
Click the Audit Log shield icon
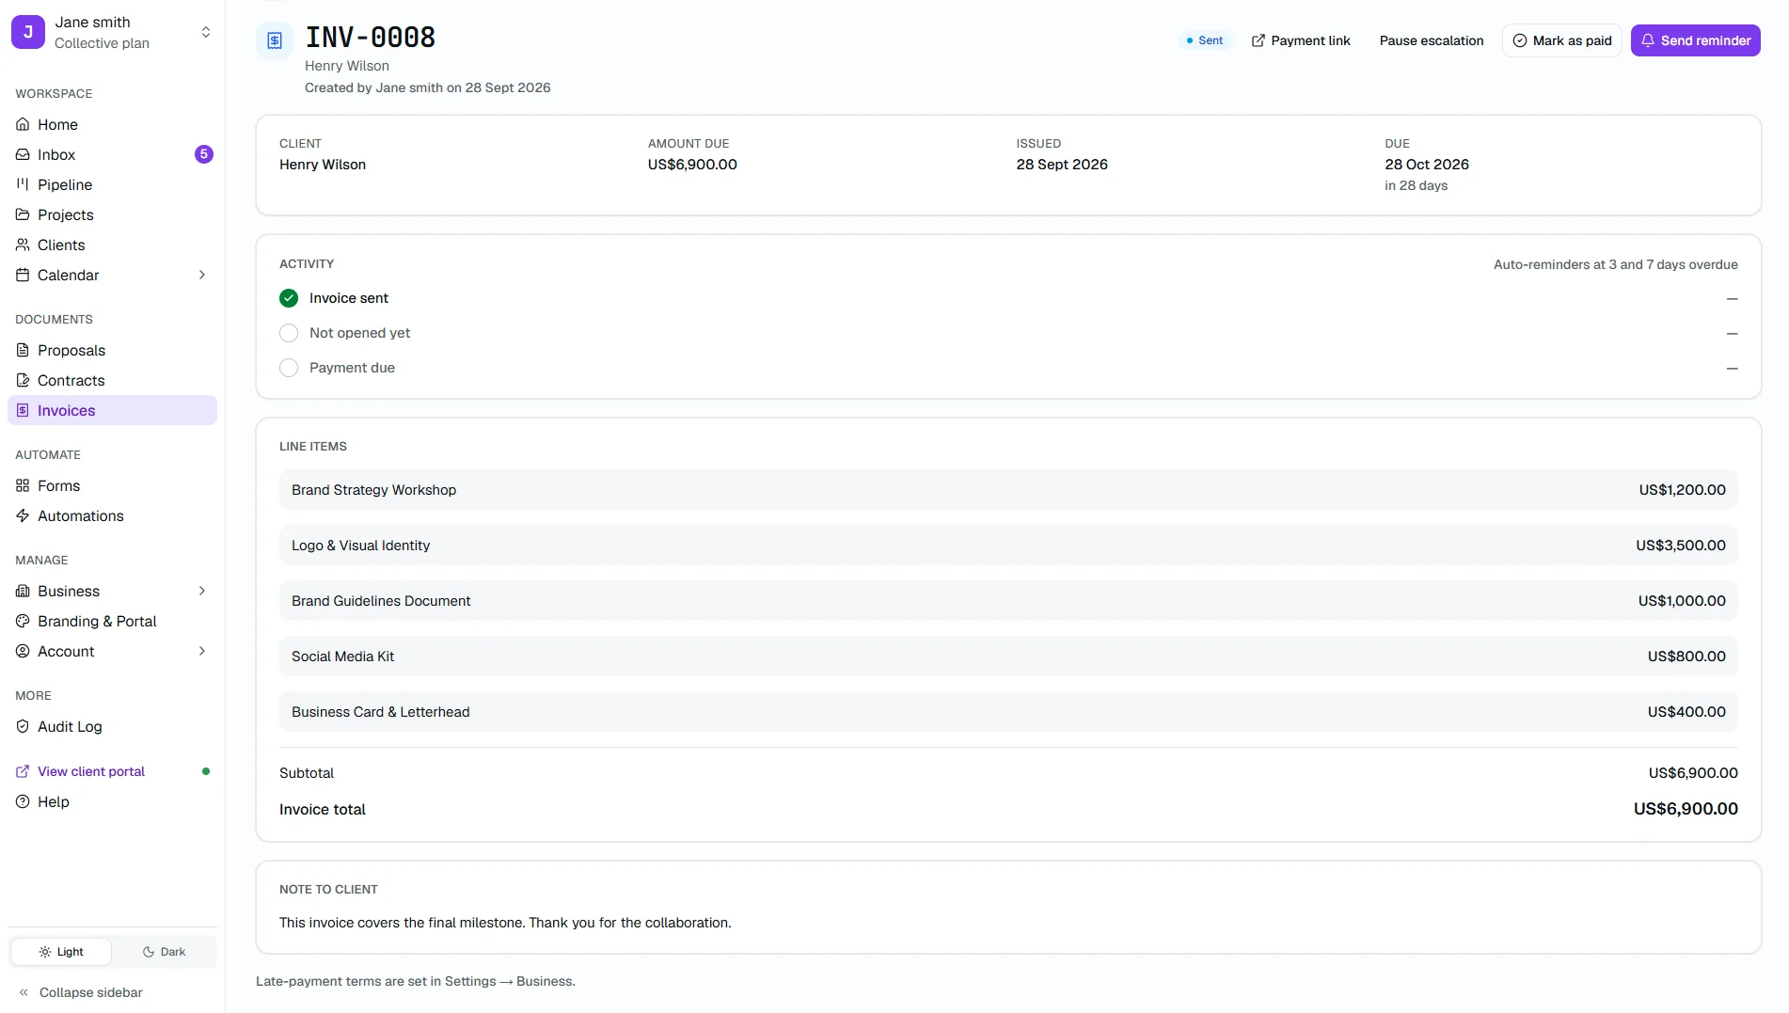pos(23,726)
